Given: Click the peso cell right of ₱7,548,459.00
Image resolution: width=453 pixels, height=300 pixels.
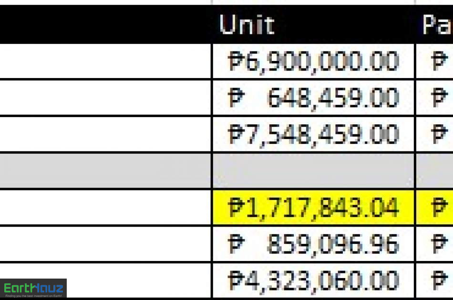Looking at the screenshot, I should (435, 134).
